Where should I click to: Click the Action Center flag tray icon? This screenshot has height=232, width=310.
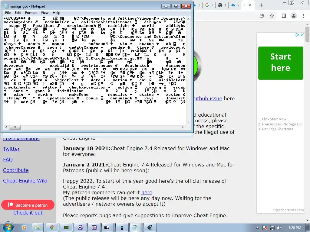265,228
